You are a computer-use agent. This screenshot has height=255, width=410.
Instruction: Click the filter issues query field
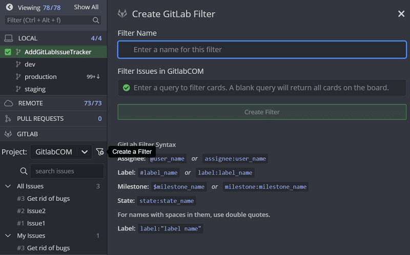(x=262, y=88)
